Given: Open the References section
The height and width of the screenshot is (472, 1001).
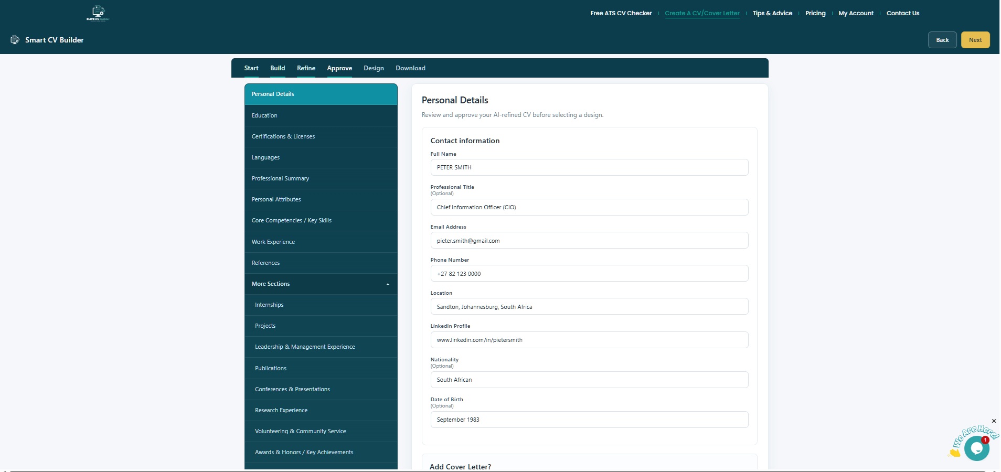Looking at the screenshot, I should click(321, 263).
